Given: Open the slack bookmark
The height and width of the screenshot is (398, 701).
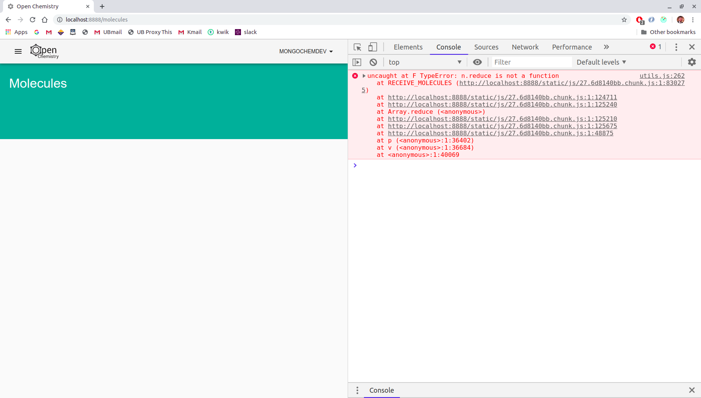Looking at the screenshot, I should [246, 32].
